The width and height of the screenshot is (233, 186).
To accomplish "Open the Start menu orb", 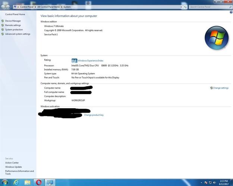I will click(5, 182).
